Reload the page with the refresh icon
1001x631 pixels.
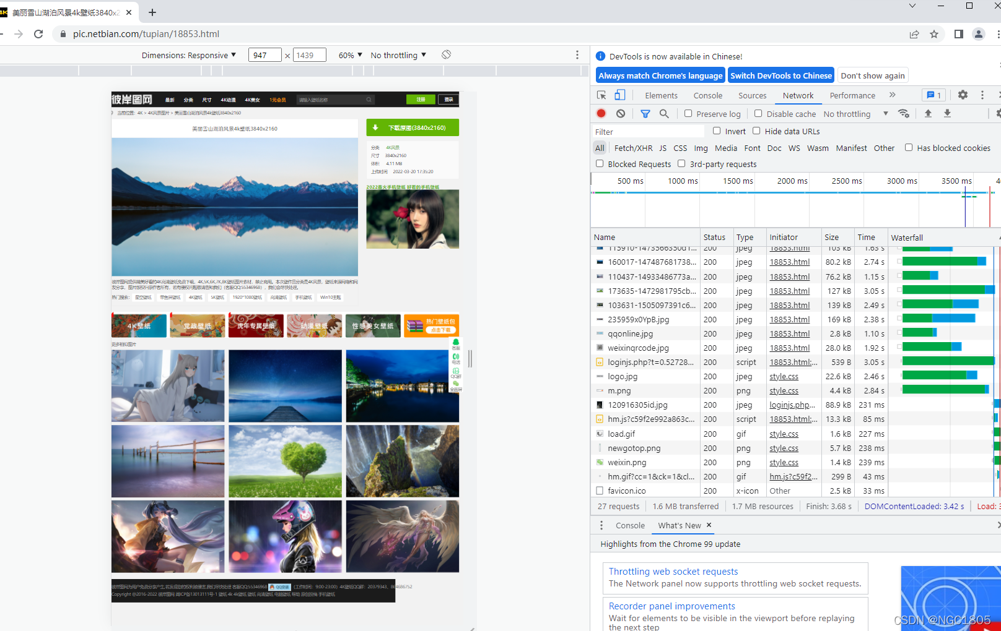pyautogui.click(x=38, y=34)
